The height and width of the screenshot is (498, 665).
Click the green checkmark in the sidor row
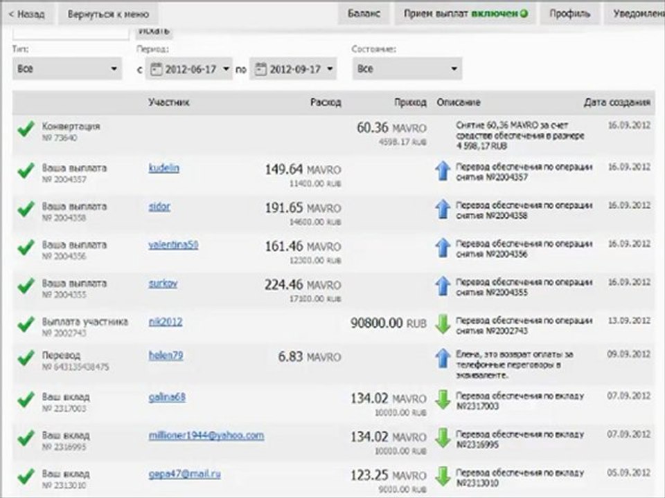point(26,209)
